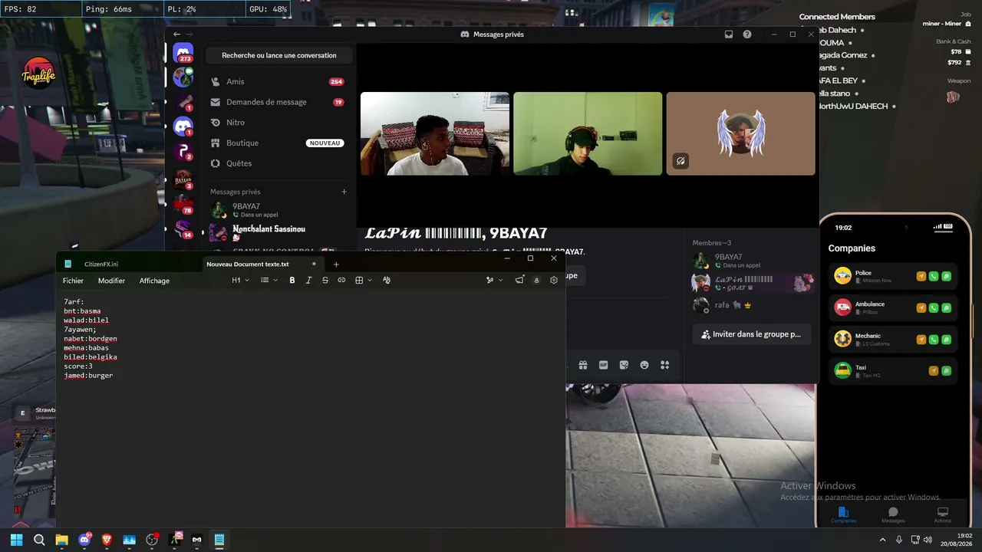Open Quêtes in Discord sidebar
The width and height of the screenshot is (982, 552).
click(278, 163)
